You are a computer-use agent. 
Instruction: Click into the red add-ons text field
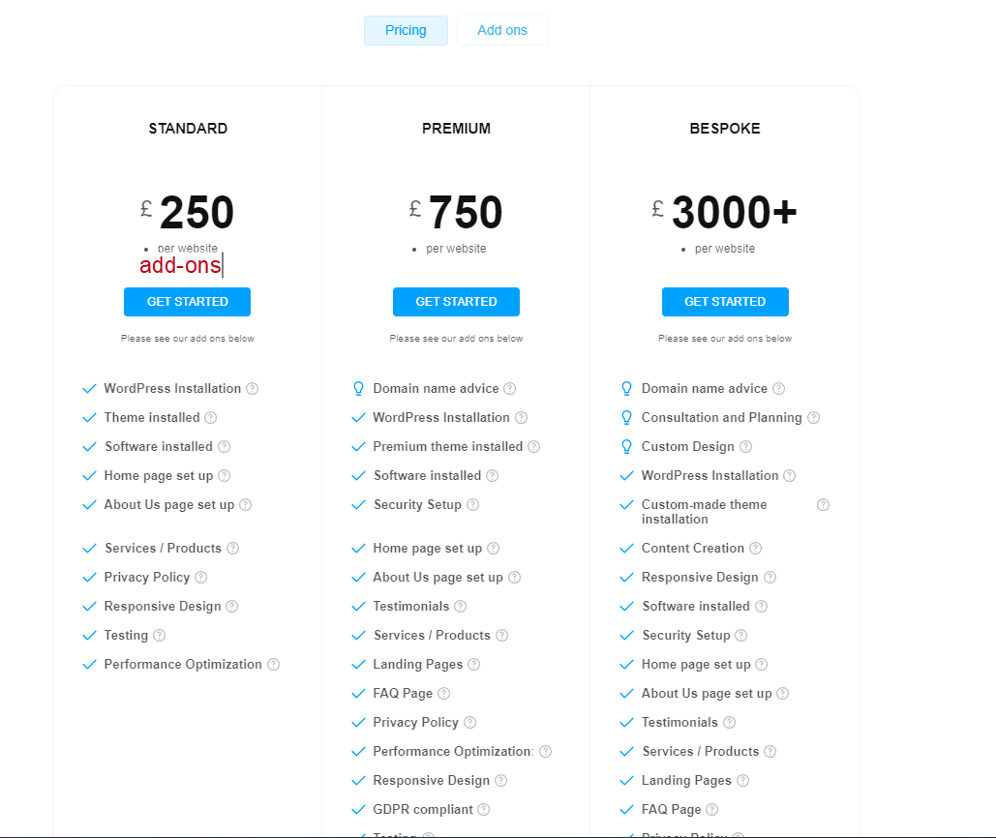[181, 265]
